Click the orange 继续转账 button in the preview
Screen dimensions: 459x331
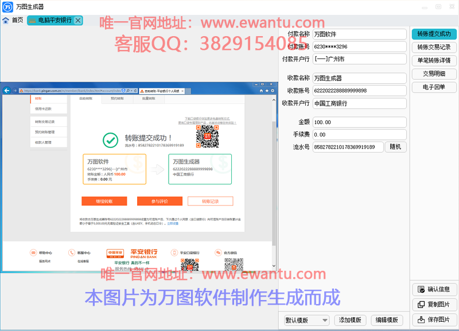pos(104,201)
